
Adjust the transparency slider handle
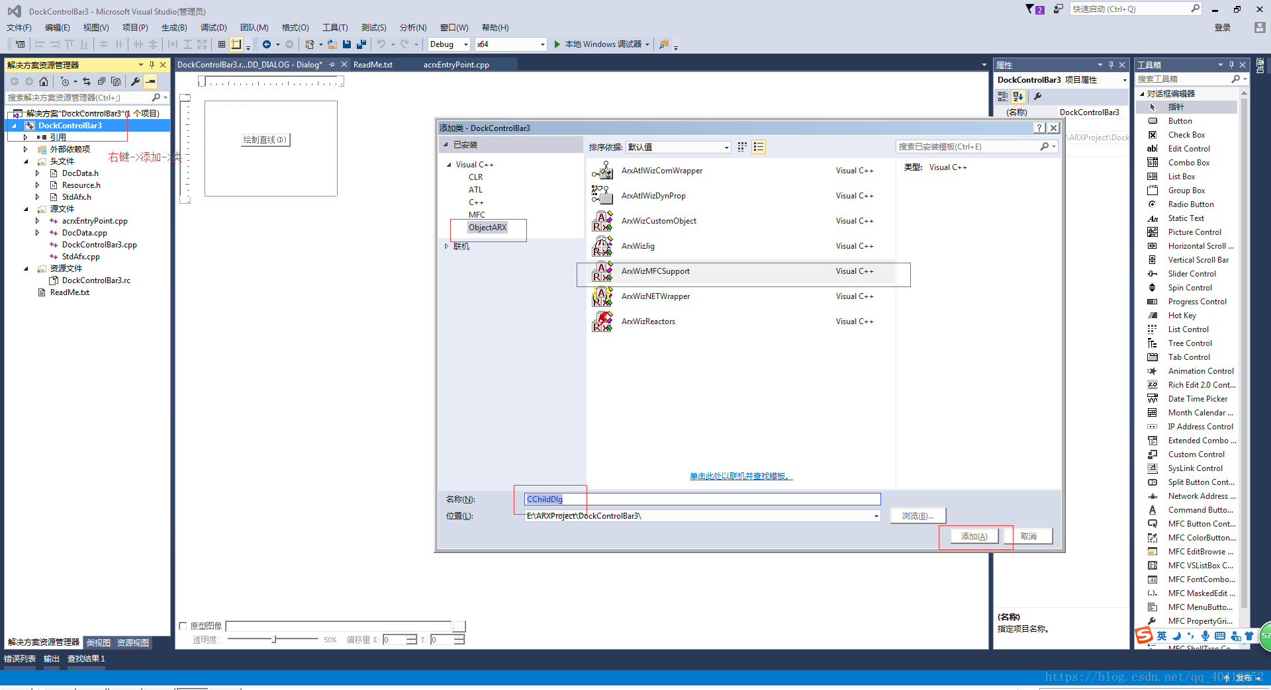click(274, 639)
